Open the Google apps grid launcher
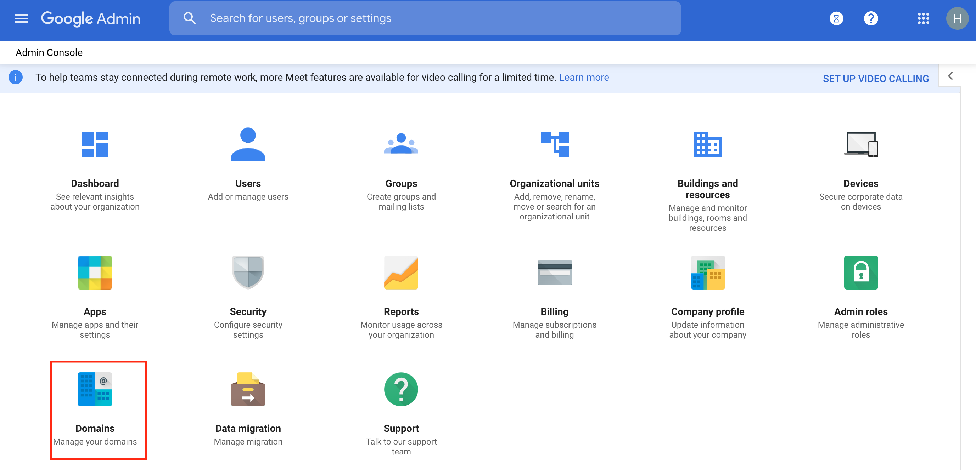The height and width of the screenshot is (470, 976). pyautogui.click(x=923, y=18)
